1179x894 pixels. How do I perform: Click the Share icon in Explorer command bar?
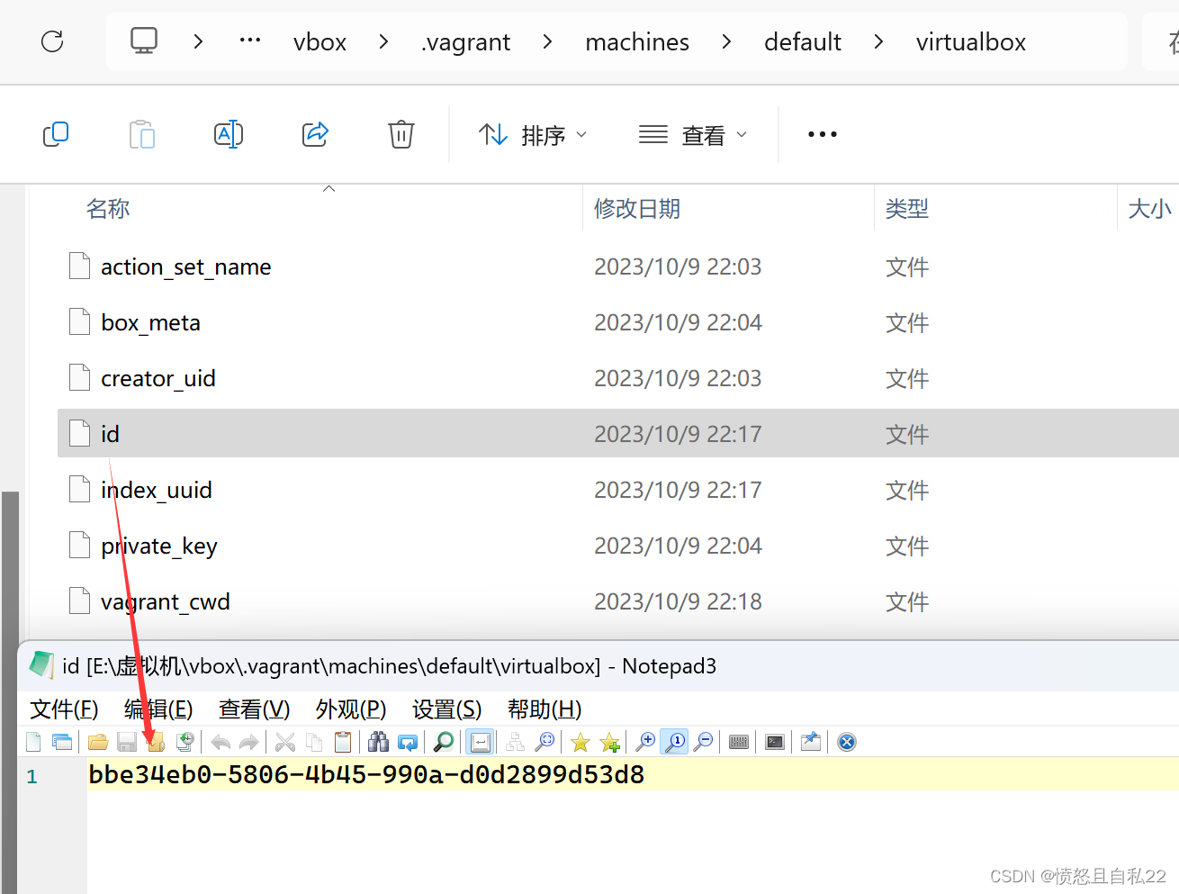coord(315,135)
